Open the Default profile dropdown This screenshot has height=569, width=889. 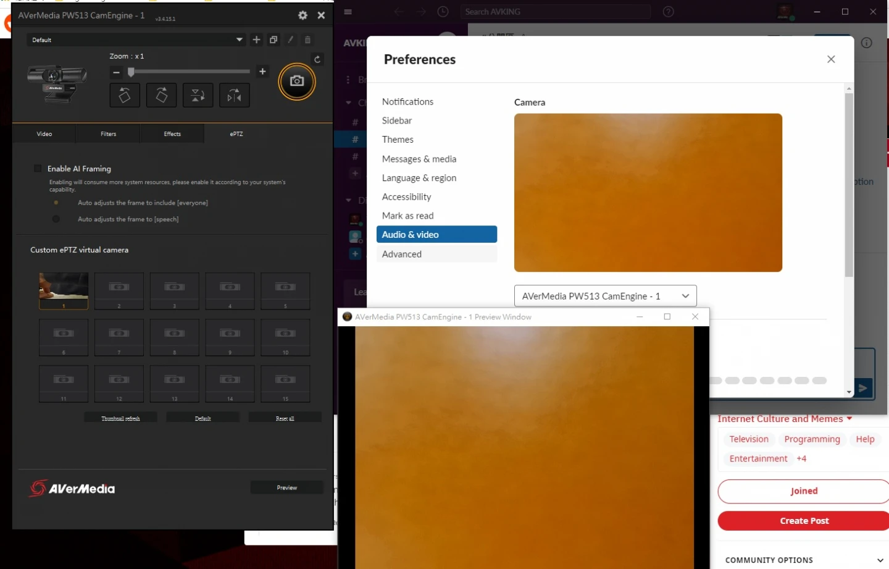tap(136, 40)
